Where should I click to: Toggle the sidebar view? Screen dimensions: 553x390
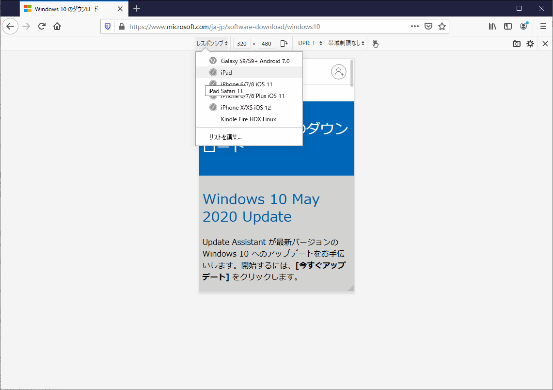pyautogui.click(x=508, y=27)
